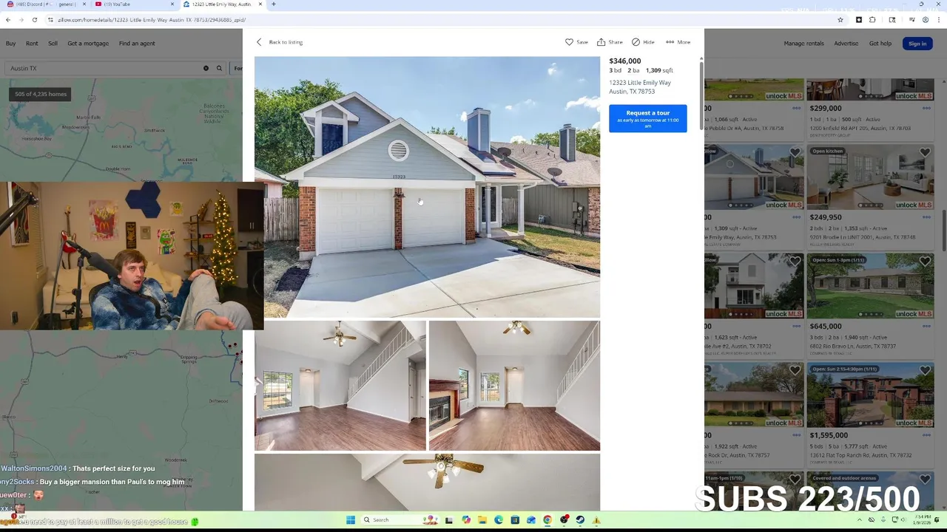The image size is (947, 532).
Task: Favorite the 1,922 sqft listing heart
Action: click(795, 370)
